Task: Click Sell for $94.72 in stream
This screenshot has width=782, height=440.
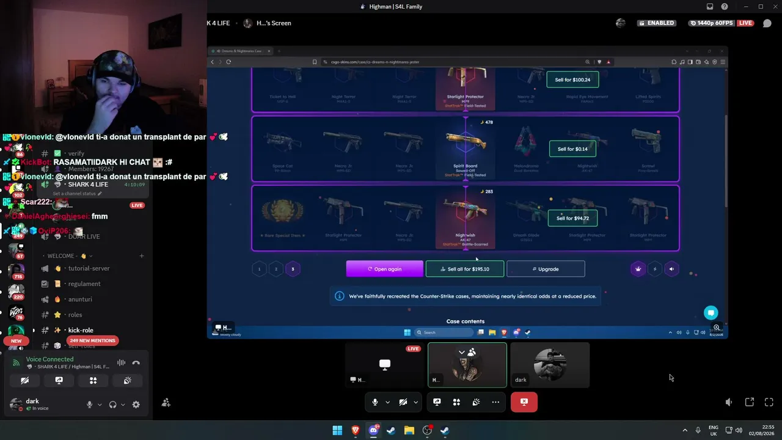Action: click(x=572, y=218)
